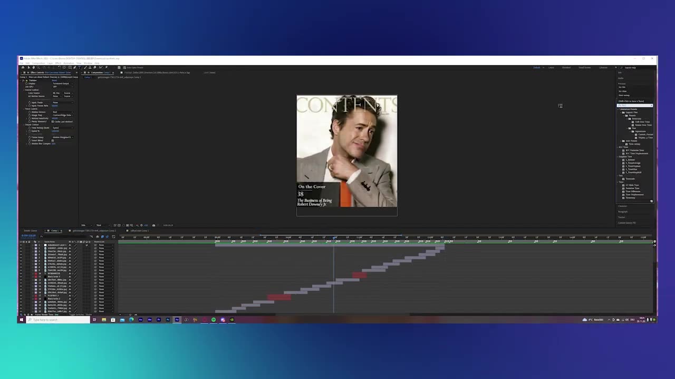Viewport: 675px width, 379px height.
Task: Open Microsoft Edge from the taskbar
Action: (131, 320)
